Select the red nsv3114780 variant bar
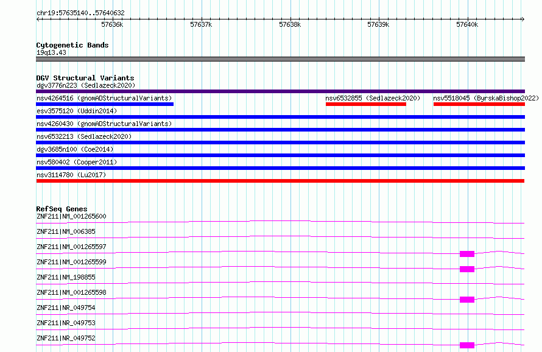This screenshot has height=352, width=542. [x=280, y=181]
